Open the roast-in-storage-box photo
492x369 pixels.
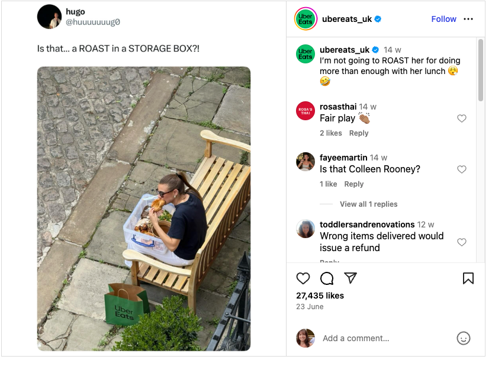(144, 208)
